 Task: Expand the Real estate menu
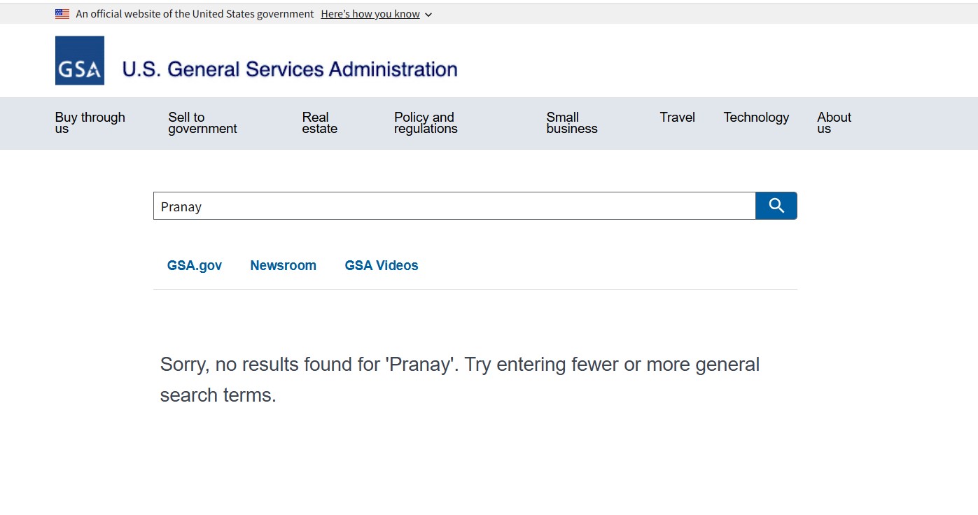(319, 122)
